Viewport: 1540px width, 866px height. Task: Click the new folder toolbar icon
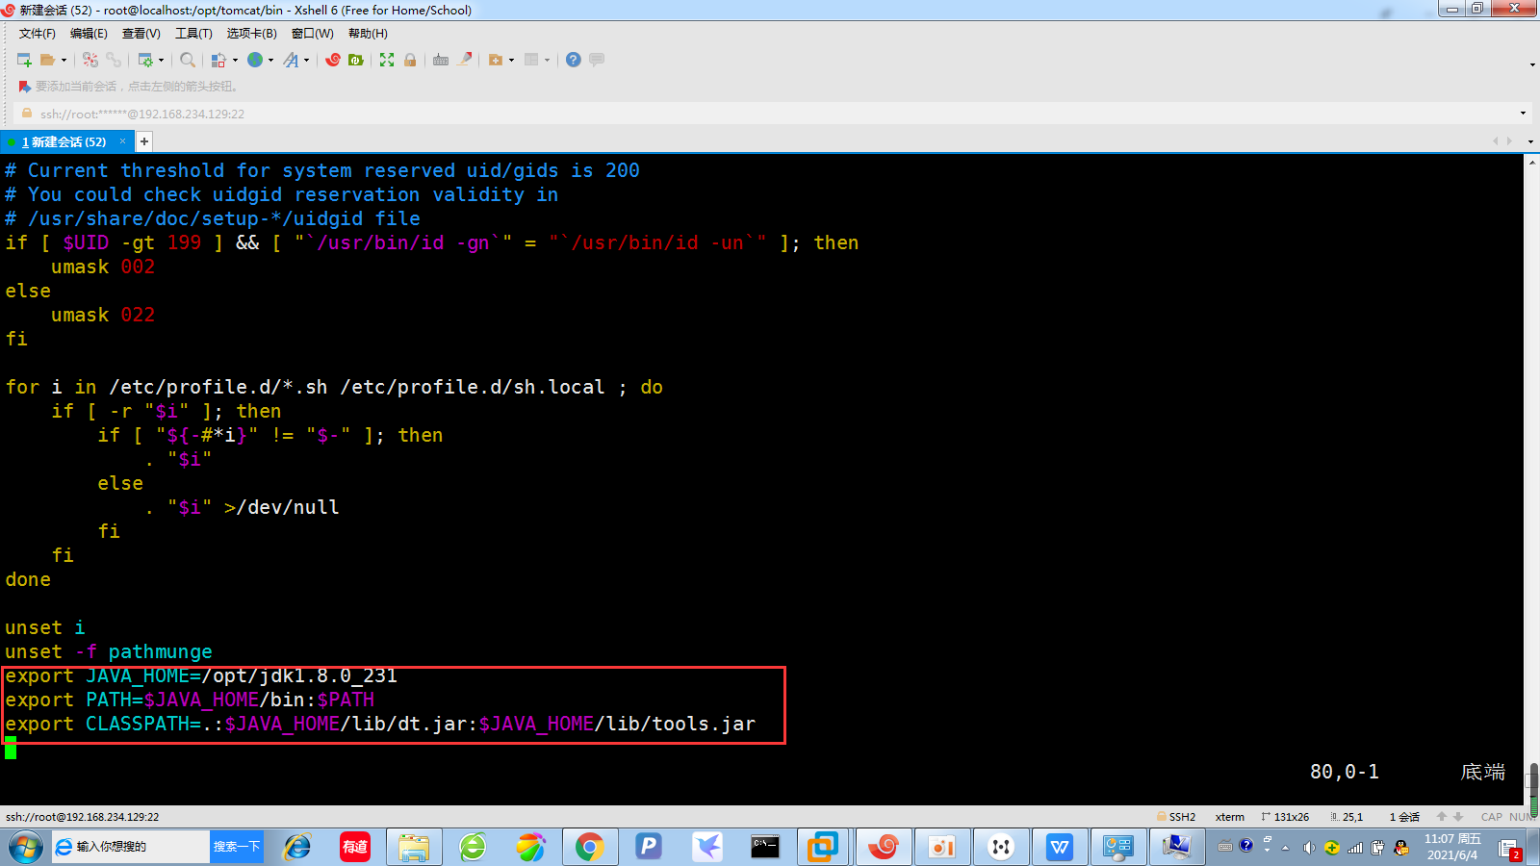pyautogui.click(x=496, y=60)
